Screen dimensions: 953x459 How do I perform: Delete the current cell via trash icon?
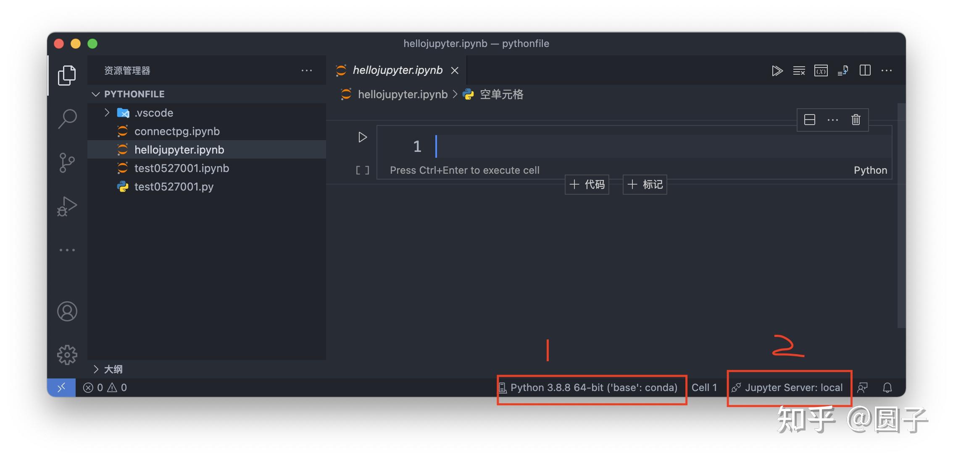(x=856, y=120)
